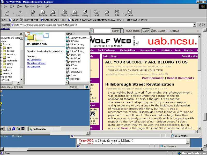The image size is (207, 155).
Task: Click the Sign in button on Guest Toolbar
Action: [x=146, y=31]
